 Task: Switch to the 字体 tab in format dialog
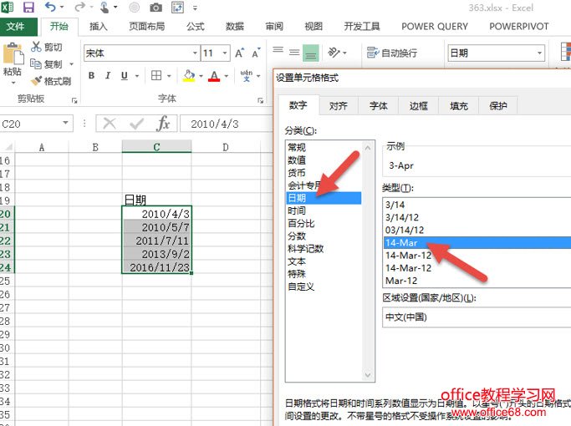(x=379, y=106)
